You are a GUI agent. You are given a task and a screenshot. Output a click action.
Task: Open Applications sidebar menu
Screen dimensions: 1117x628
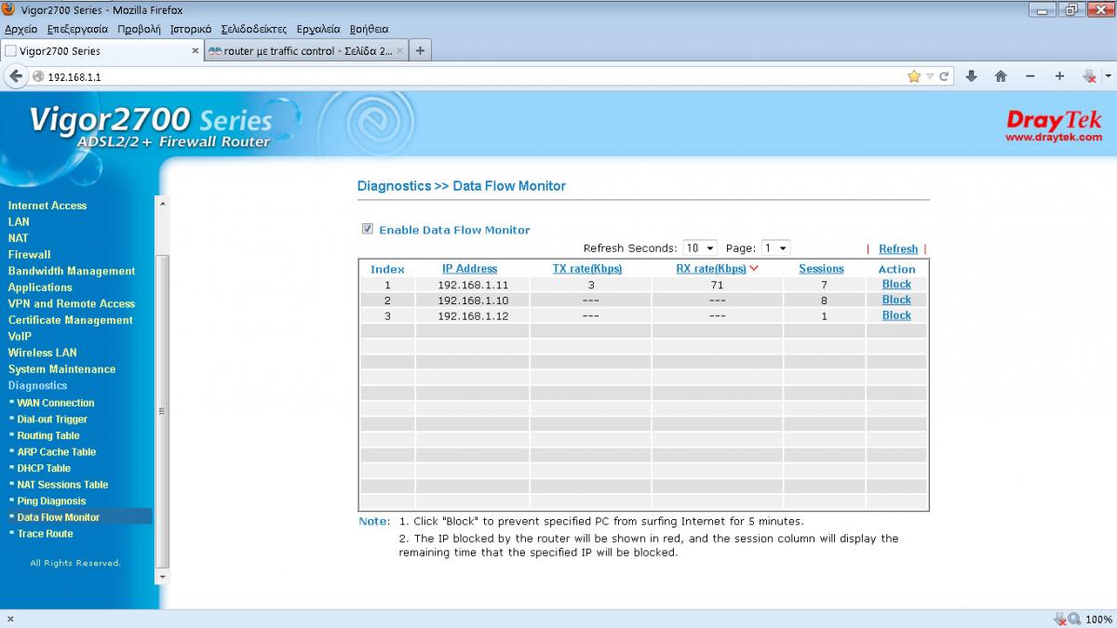(40, 287)
